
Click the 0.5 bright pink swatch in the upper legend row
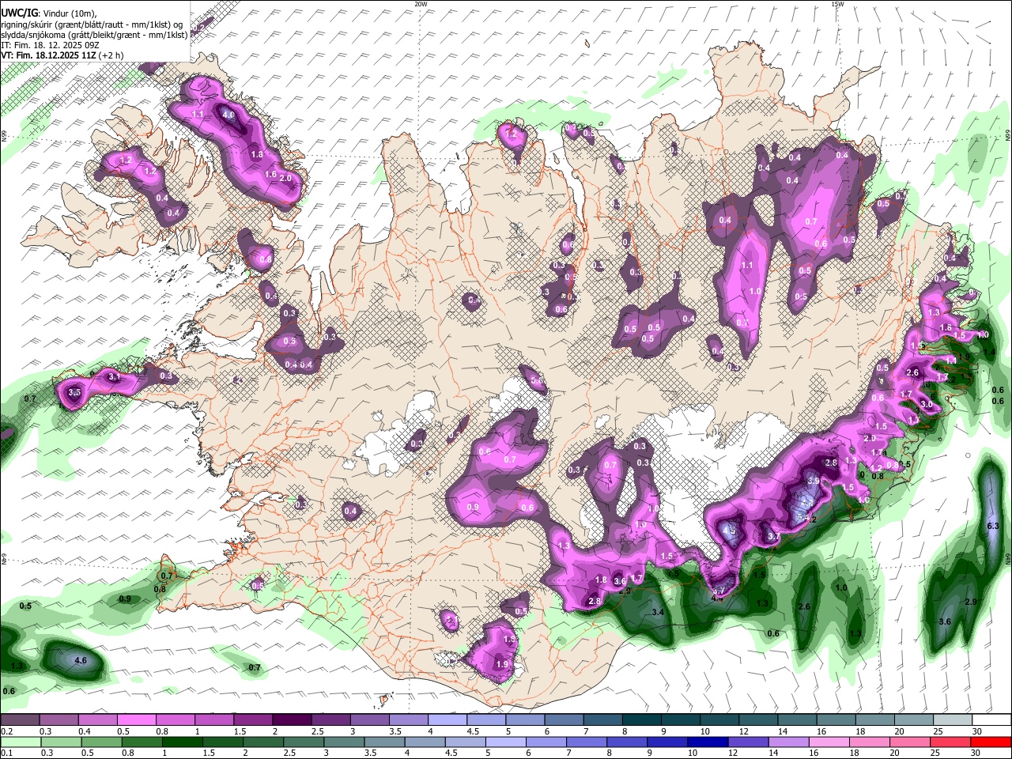coord(136,720)
